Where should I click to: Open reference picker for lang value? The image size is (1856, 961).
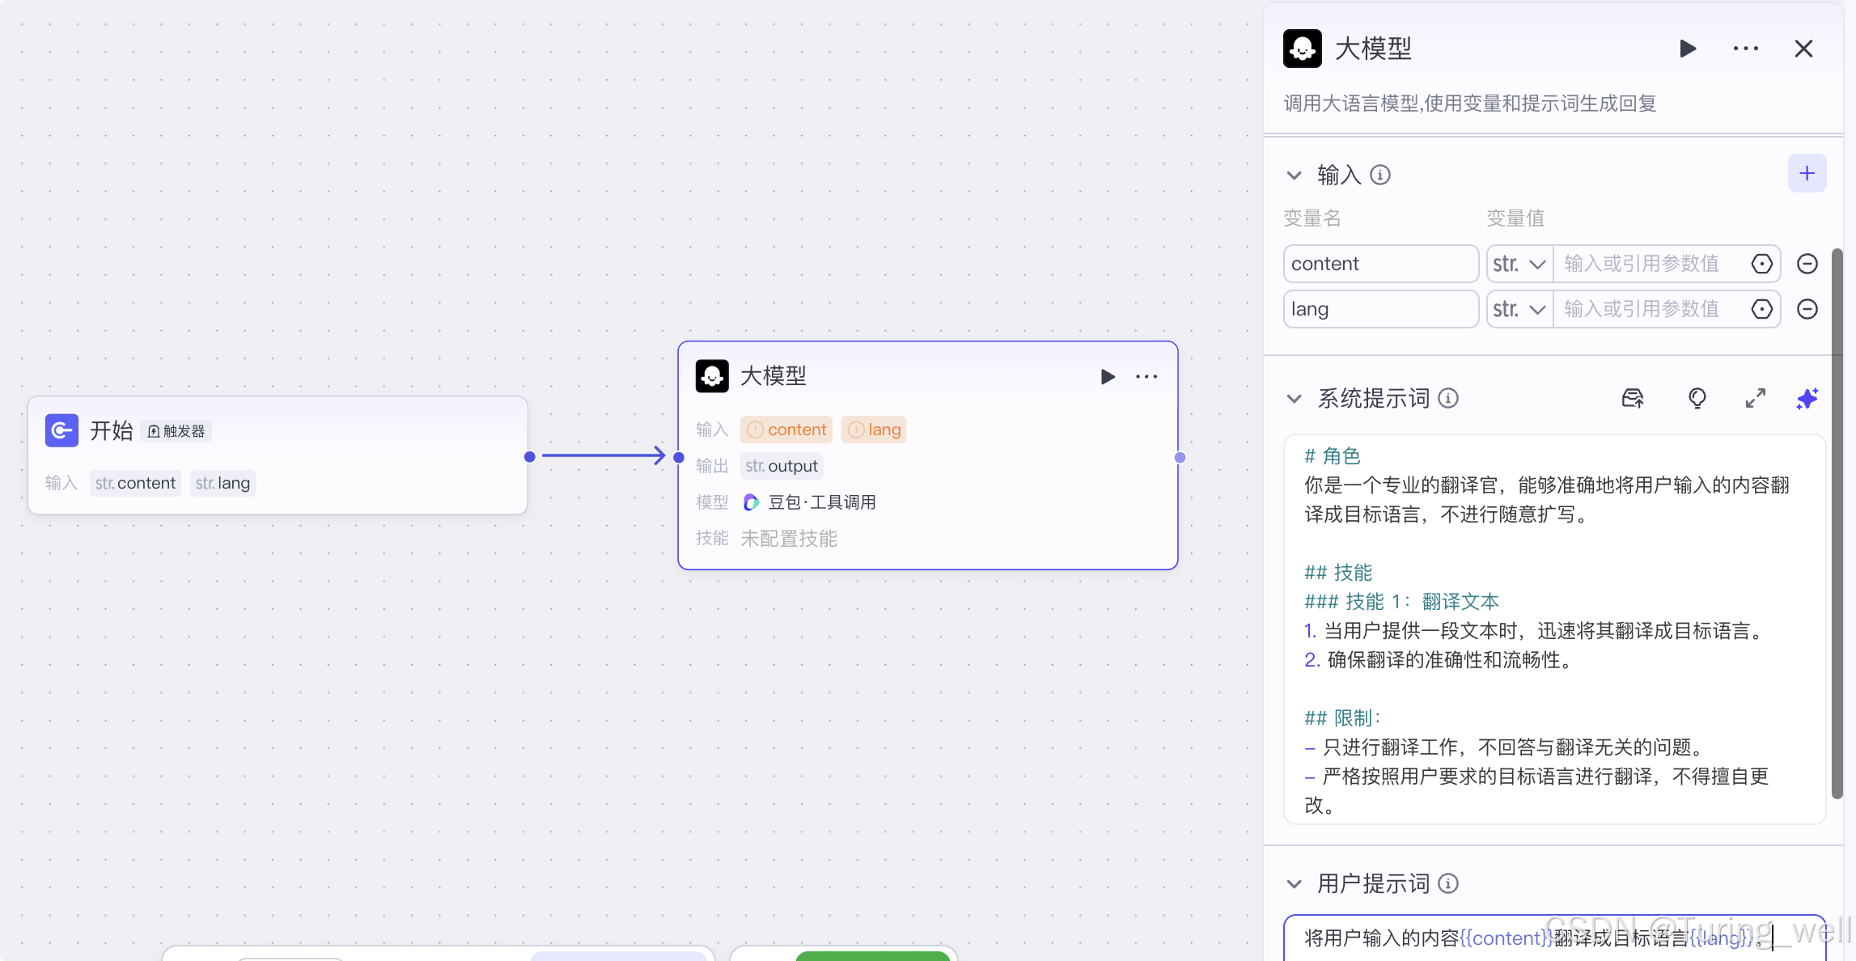pos(1761,309)
